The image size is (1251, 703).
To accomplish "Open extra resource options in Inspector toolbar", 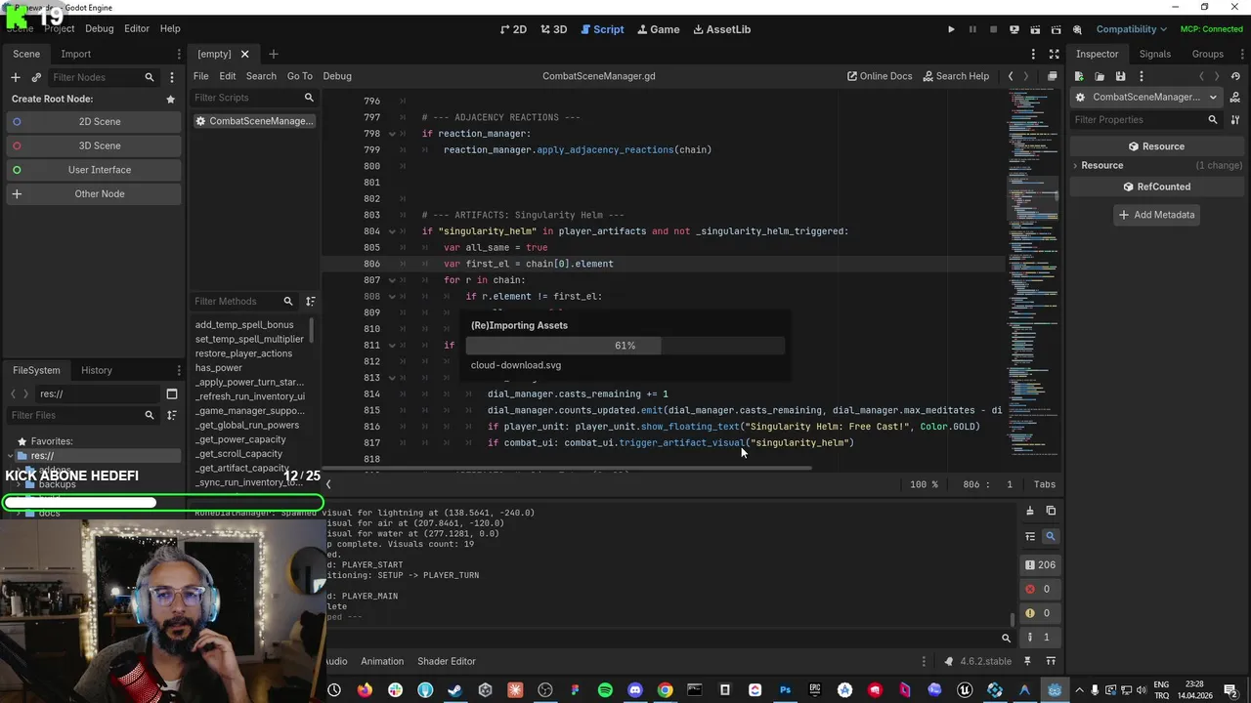I will click(1141, 76).
